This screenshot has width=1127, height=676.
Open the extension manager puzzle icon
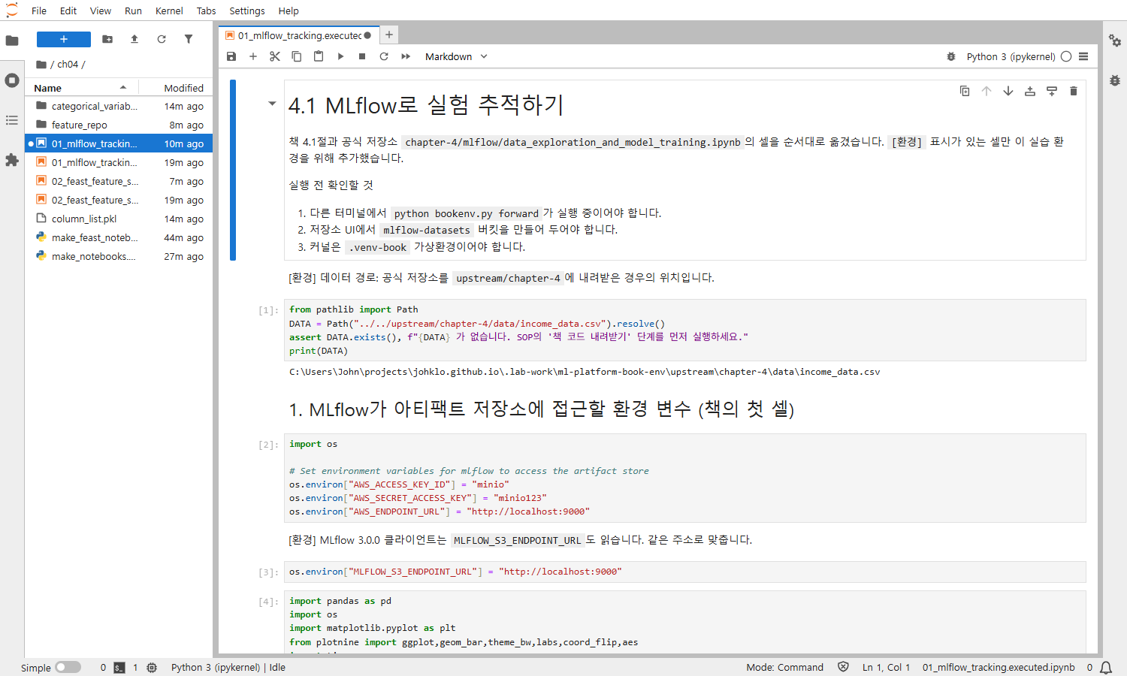[x=12, y=160]
